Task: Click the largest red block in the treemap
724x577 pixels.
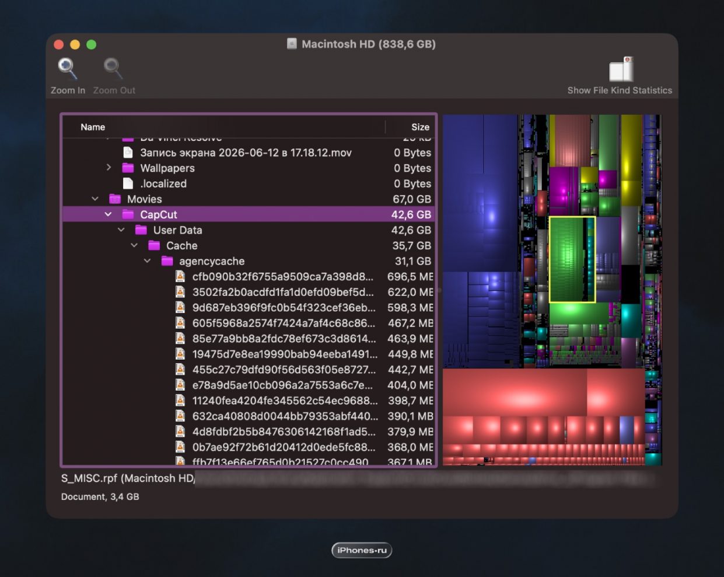Action: click(515, 392)
